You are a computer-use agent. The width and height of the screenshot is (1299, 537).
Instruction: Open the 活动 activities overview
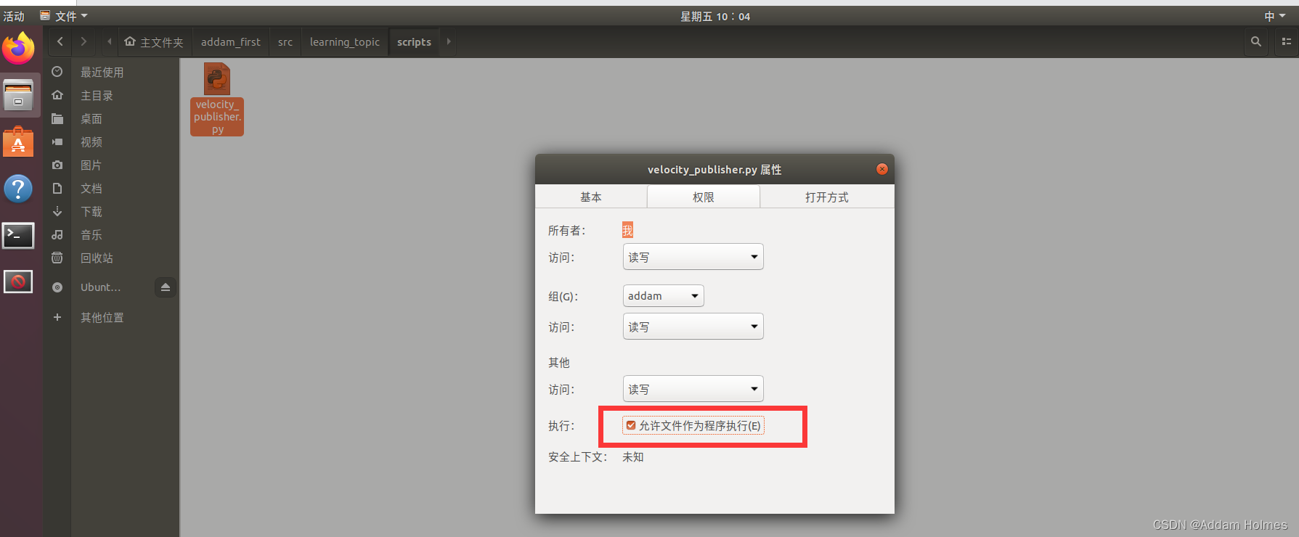14,16
